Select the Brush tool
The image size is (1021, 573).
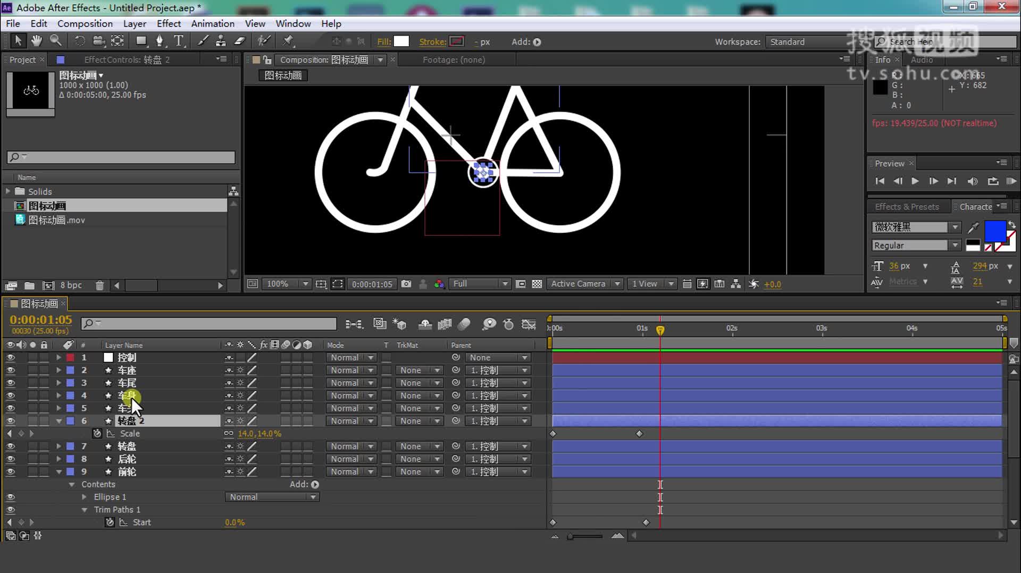click(x=203, y=41)
